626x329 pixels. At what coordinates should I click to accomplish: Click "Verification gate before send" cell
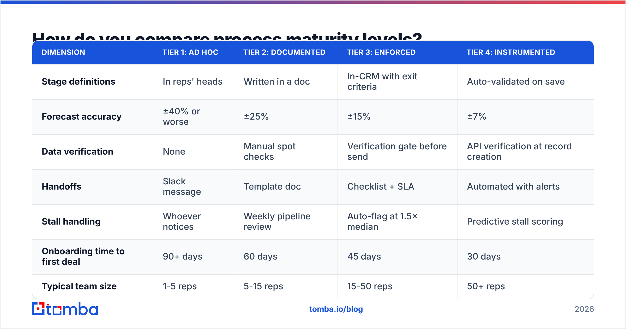point(397,151)
